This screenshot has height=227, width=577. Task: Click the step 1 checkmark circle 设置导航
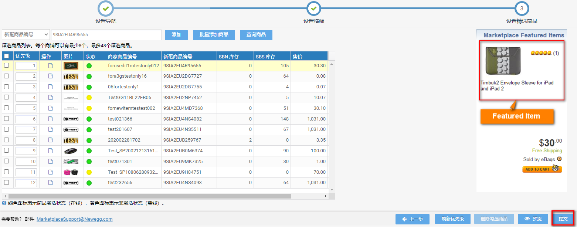pyautogui.click(x=106, y=8)
